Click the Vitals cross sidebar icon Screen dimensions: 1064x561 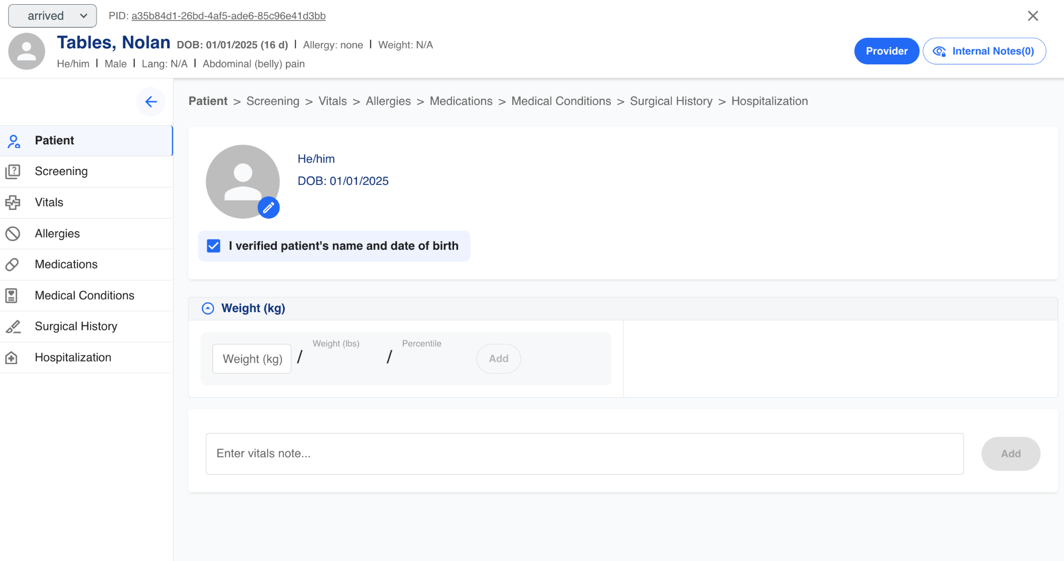click(12, 203)
